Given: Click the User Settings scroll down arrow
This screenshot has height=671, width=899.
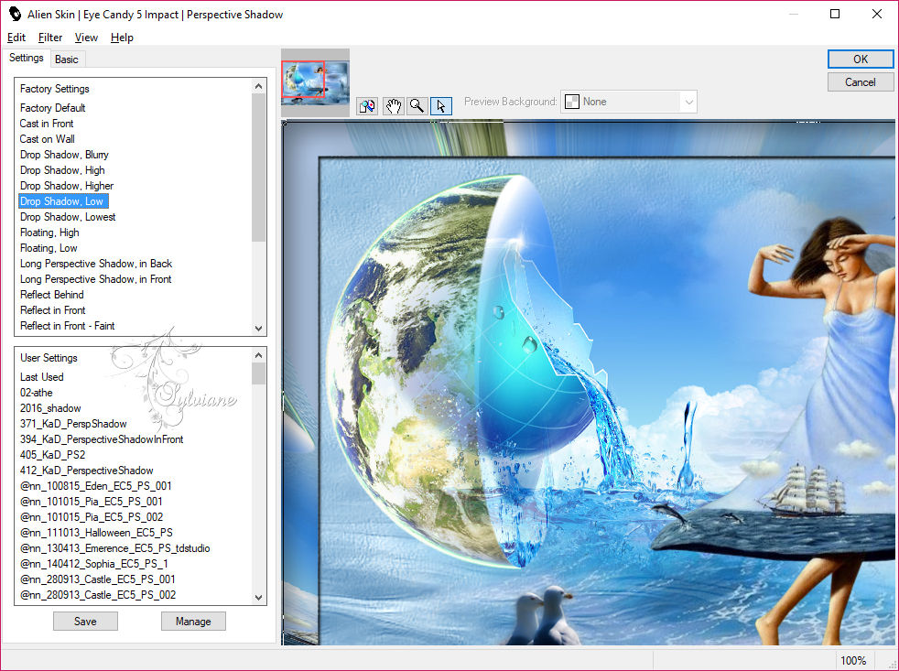Looking at the screenshot, I should pyautogui.click(x=258, y=597).
